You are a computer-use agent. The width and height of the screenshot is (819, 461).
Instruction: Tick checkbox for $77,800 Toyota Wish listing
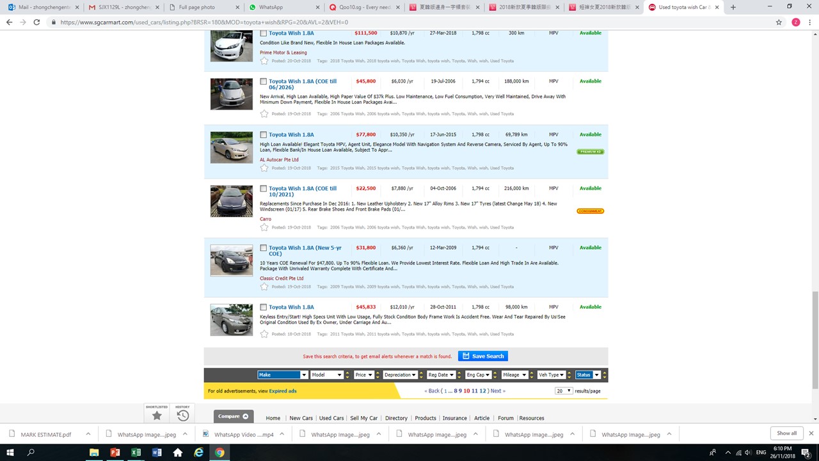click(x=263, y=135)
